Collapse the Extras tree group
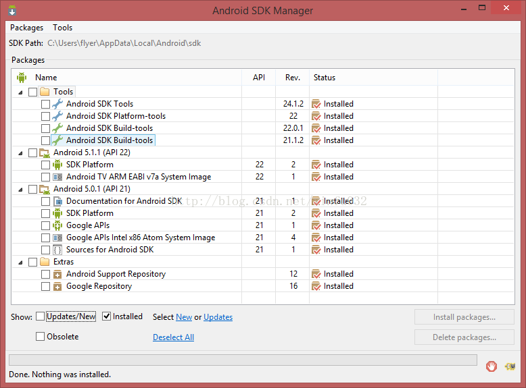This screenshot has height=388, width=526. pyautogui.click(x=20, y=262)
